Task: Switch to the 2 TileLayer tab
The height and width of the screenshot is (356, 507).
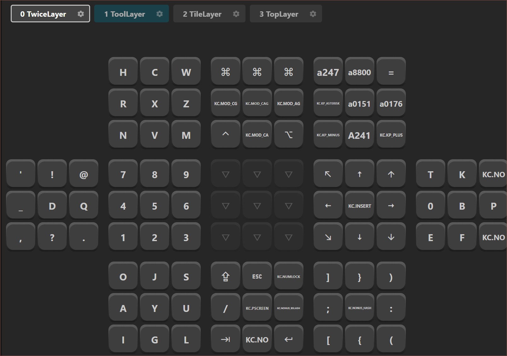Action: [x=202, y=14]
